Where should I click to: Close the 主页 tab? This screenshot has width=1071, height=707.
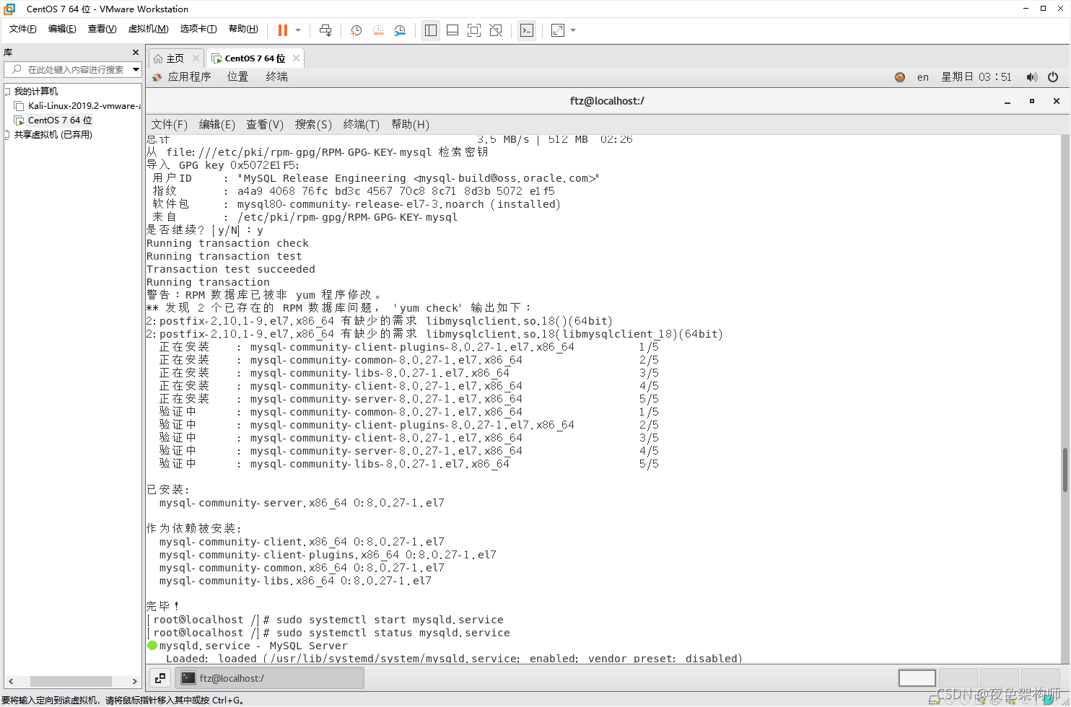click(x=196, y=58)
